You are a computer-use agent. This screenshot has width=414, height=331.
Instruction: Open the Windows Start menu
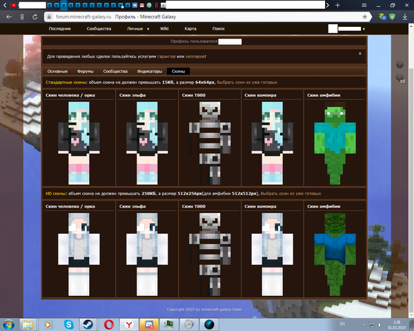[x=8, y=324]
